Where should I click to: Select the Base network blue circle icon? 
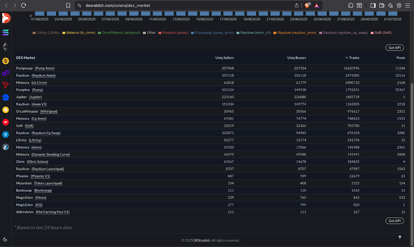pyautogui.click(x=5, y=98)
